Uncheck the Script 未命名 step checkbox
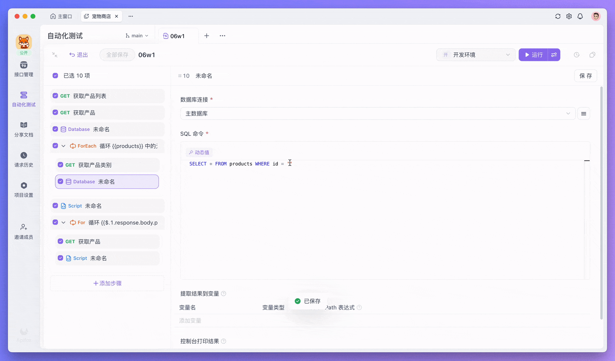Viewport: 615px width, 361px height. pos(55,206)
